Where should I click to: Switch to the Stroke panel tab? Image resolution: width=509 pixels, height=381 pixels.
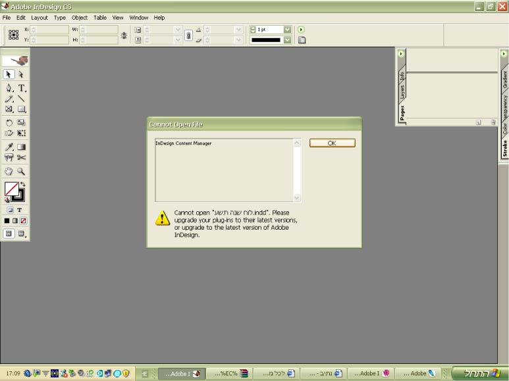click(x=505, y=149)
